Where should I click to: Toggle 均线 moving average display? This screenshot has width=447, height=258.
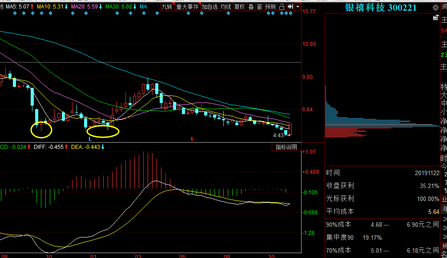coord(226,7)
